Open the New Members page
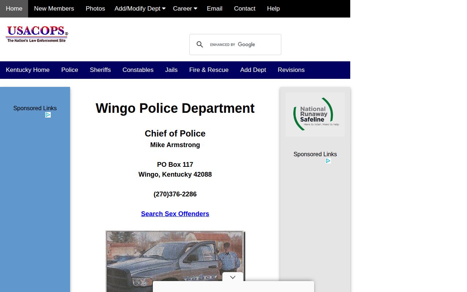The image size is (467, 292). [54, 9]
